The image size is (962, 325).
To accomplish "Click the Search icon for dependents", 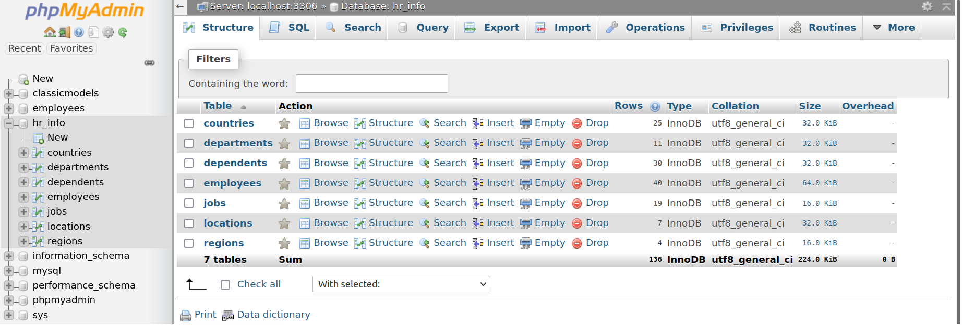I will pos(425,164).
